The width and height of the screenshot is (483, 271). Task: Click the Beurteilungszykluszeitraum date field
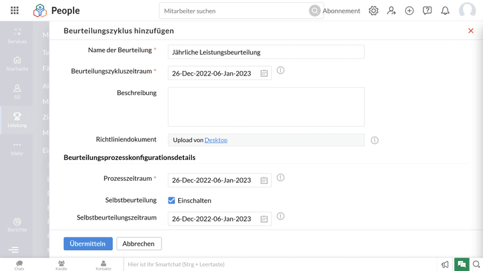(219, 73)
